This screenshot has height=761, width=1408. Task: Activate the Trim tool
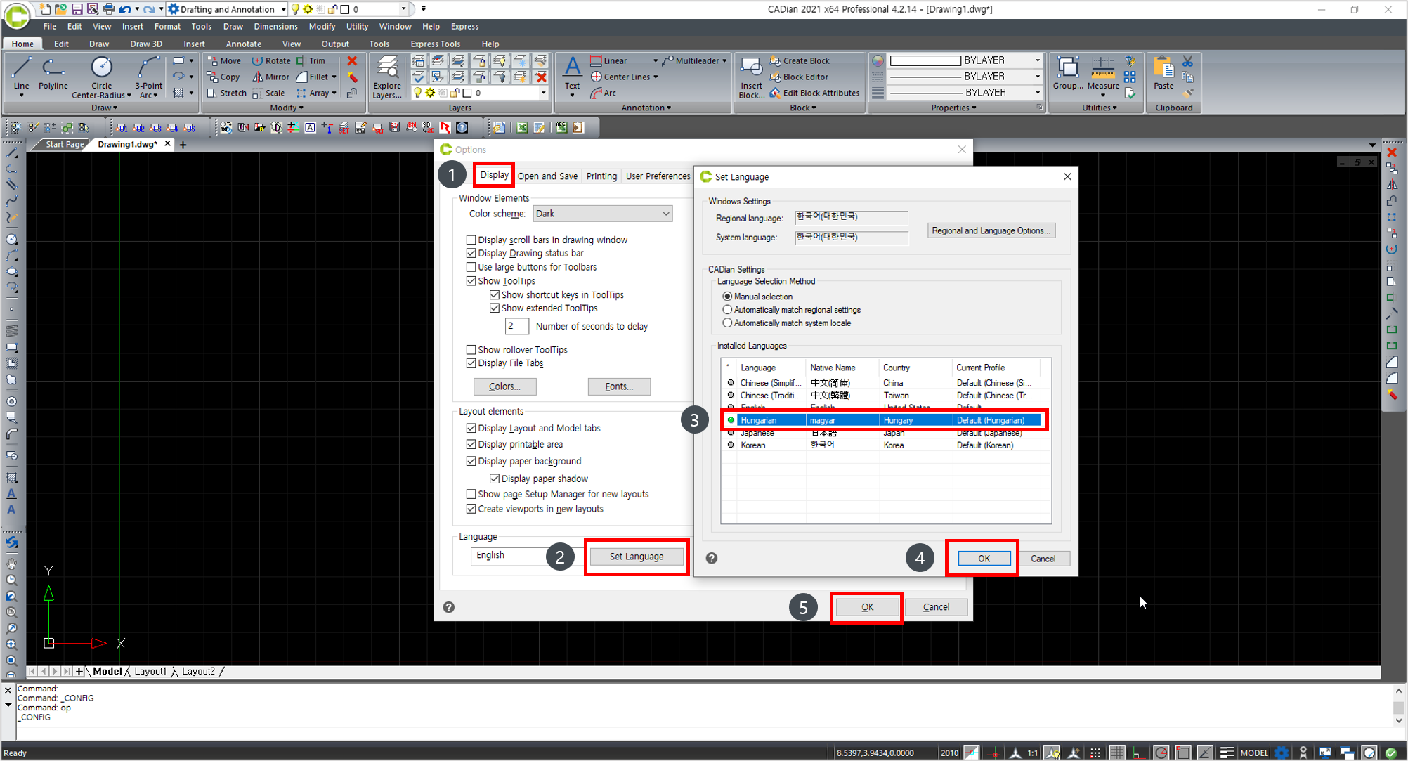[311, 61]
